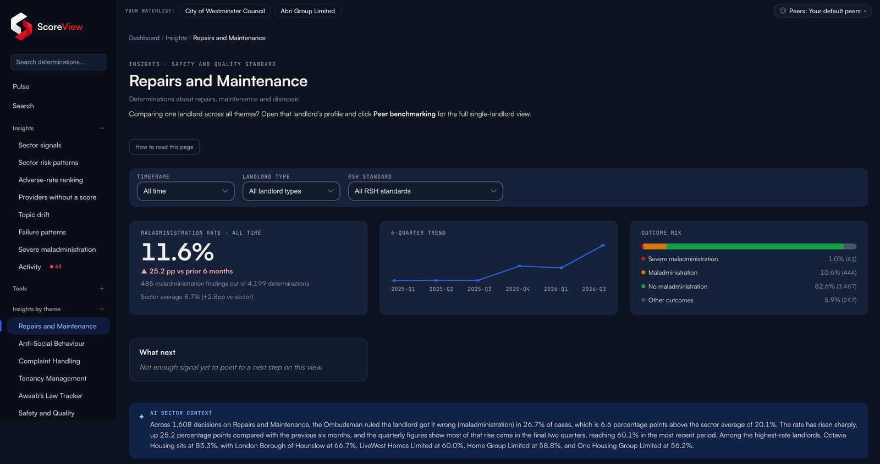Image resolution: width=880 pixels, height=464 pixels.
Task: Select Safety and Quality theme
Action: (x=46, y=413)
